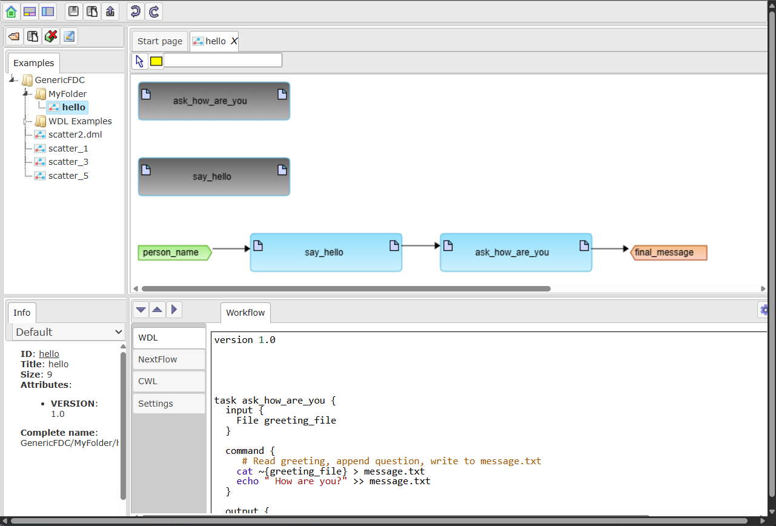The width and height of the screenshot is (776, 526).
Task: Toggle the left side panel layout icon
Action: [48, 11]
